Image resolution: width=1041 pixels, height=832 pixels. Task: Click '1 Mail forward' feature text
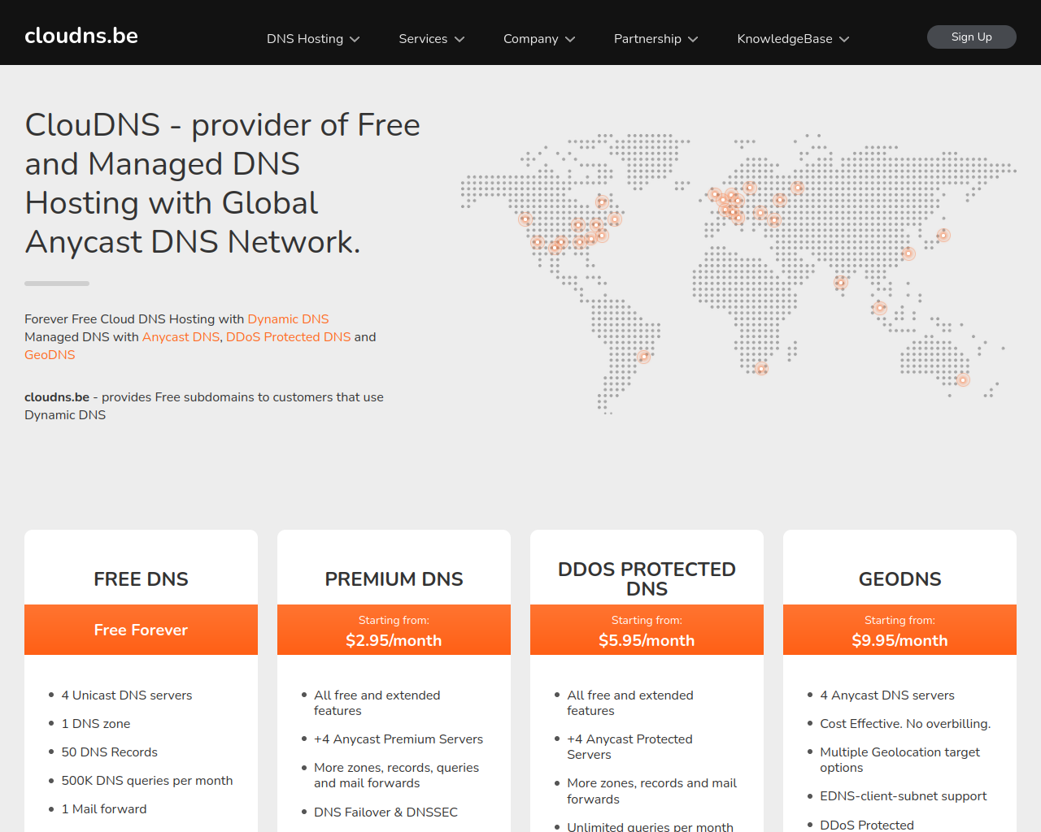point(104,809)
